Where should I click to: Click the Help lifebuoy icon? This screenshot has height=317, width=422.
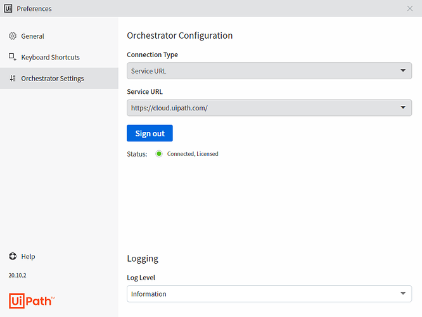point(13,256)
